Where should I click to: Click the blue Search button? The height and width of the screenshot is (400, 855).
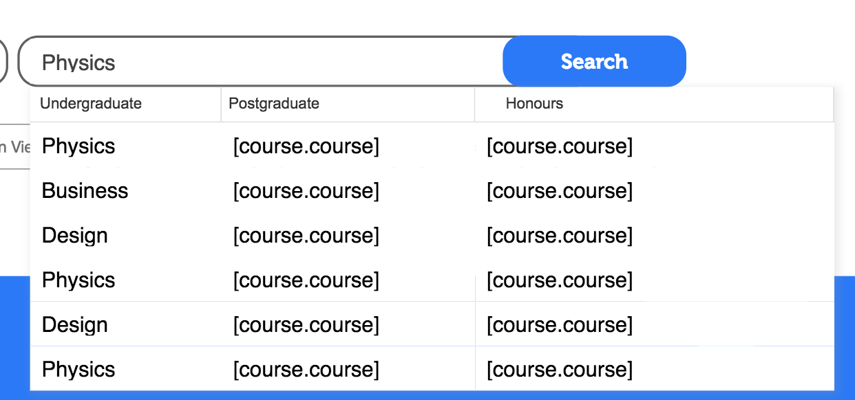pos(594,61)
